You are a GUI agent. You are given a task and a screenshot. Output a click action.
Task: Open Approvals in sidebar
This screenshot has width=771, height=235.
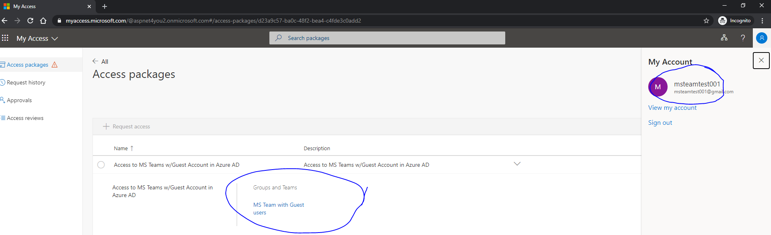(x=19, y=100)
